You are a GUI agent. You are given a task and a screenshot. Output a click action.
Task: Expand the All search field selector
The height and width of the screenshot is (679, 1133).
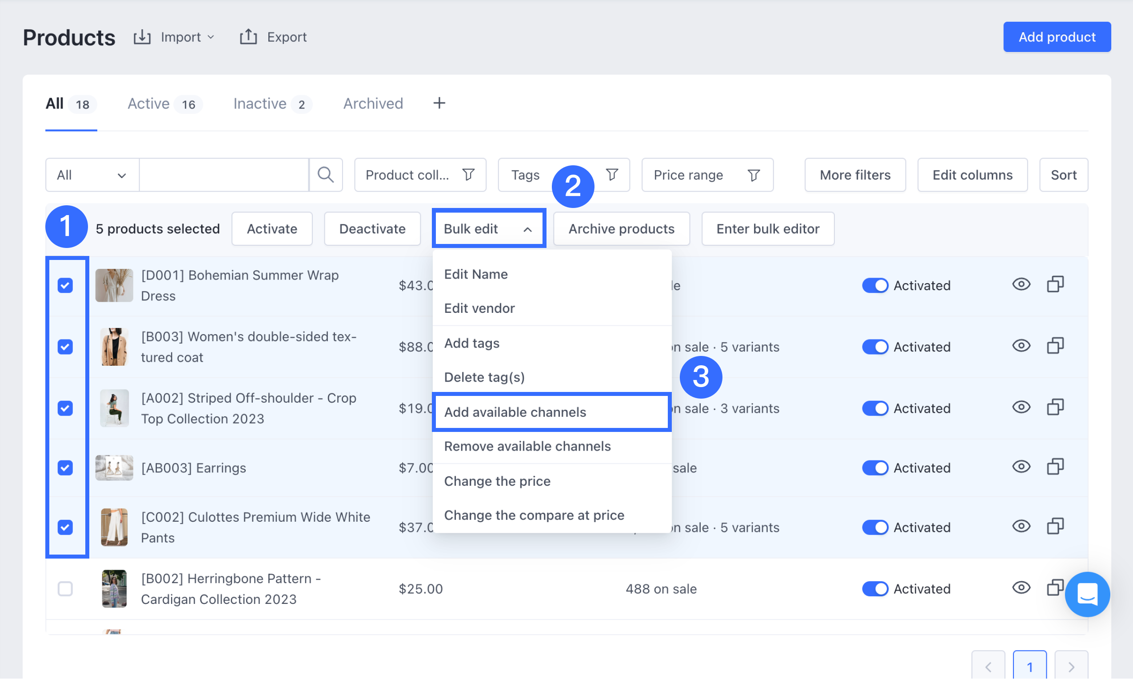pos(92,175)
